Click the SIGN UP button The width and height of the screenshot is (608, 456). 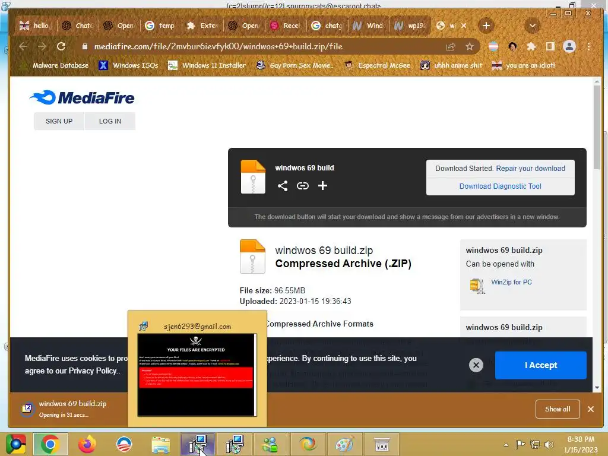(59, 121)
